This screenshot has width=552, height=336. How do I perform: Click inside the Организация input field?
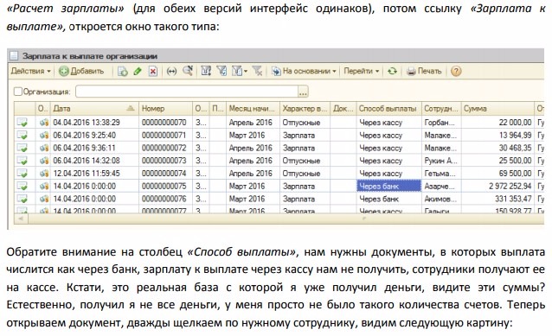pos(187,92)
